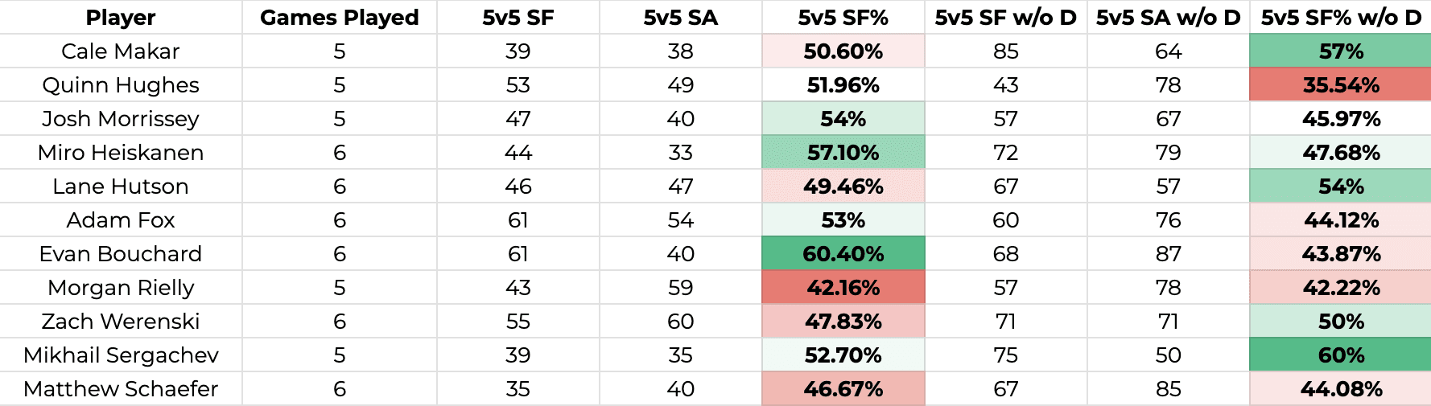Select Mikhail Sergachev's green 60% cell

point(1340,355)
